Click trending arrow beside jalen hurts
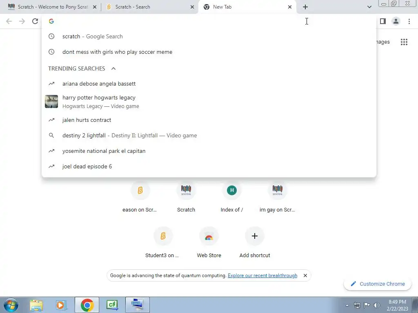This screenshot has width=418, height=313. point(51,120)
